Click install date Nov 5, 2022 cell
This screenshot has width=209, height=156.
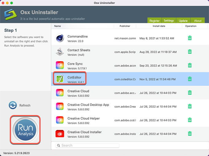point(157,79)
